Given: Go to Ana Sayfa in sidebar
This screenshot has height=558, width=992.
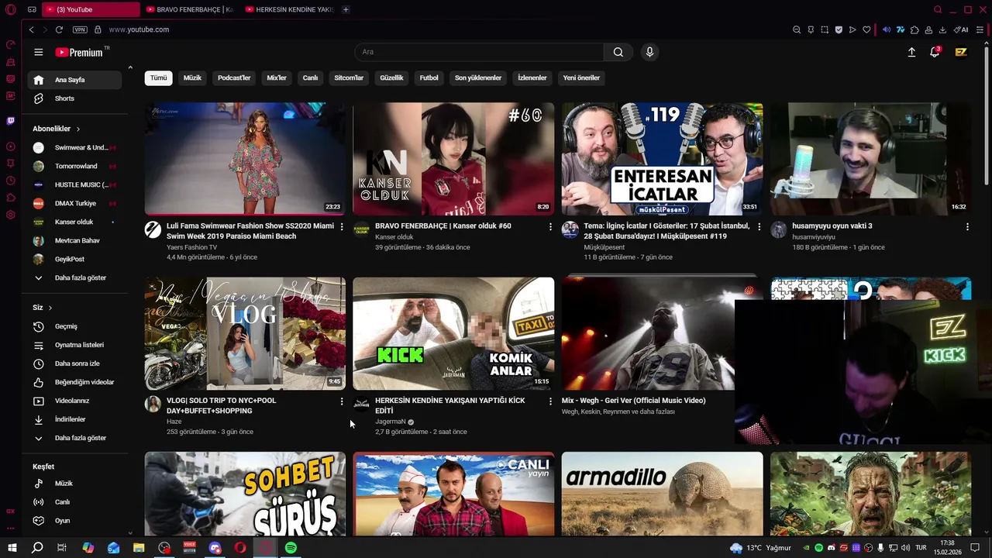Looking at the screenshot, I should click(x=74, y=80).
